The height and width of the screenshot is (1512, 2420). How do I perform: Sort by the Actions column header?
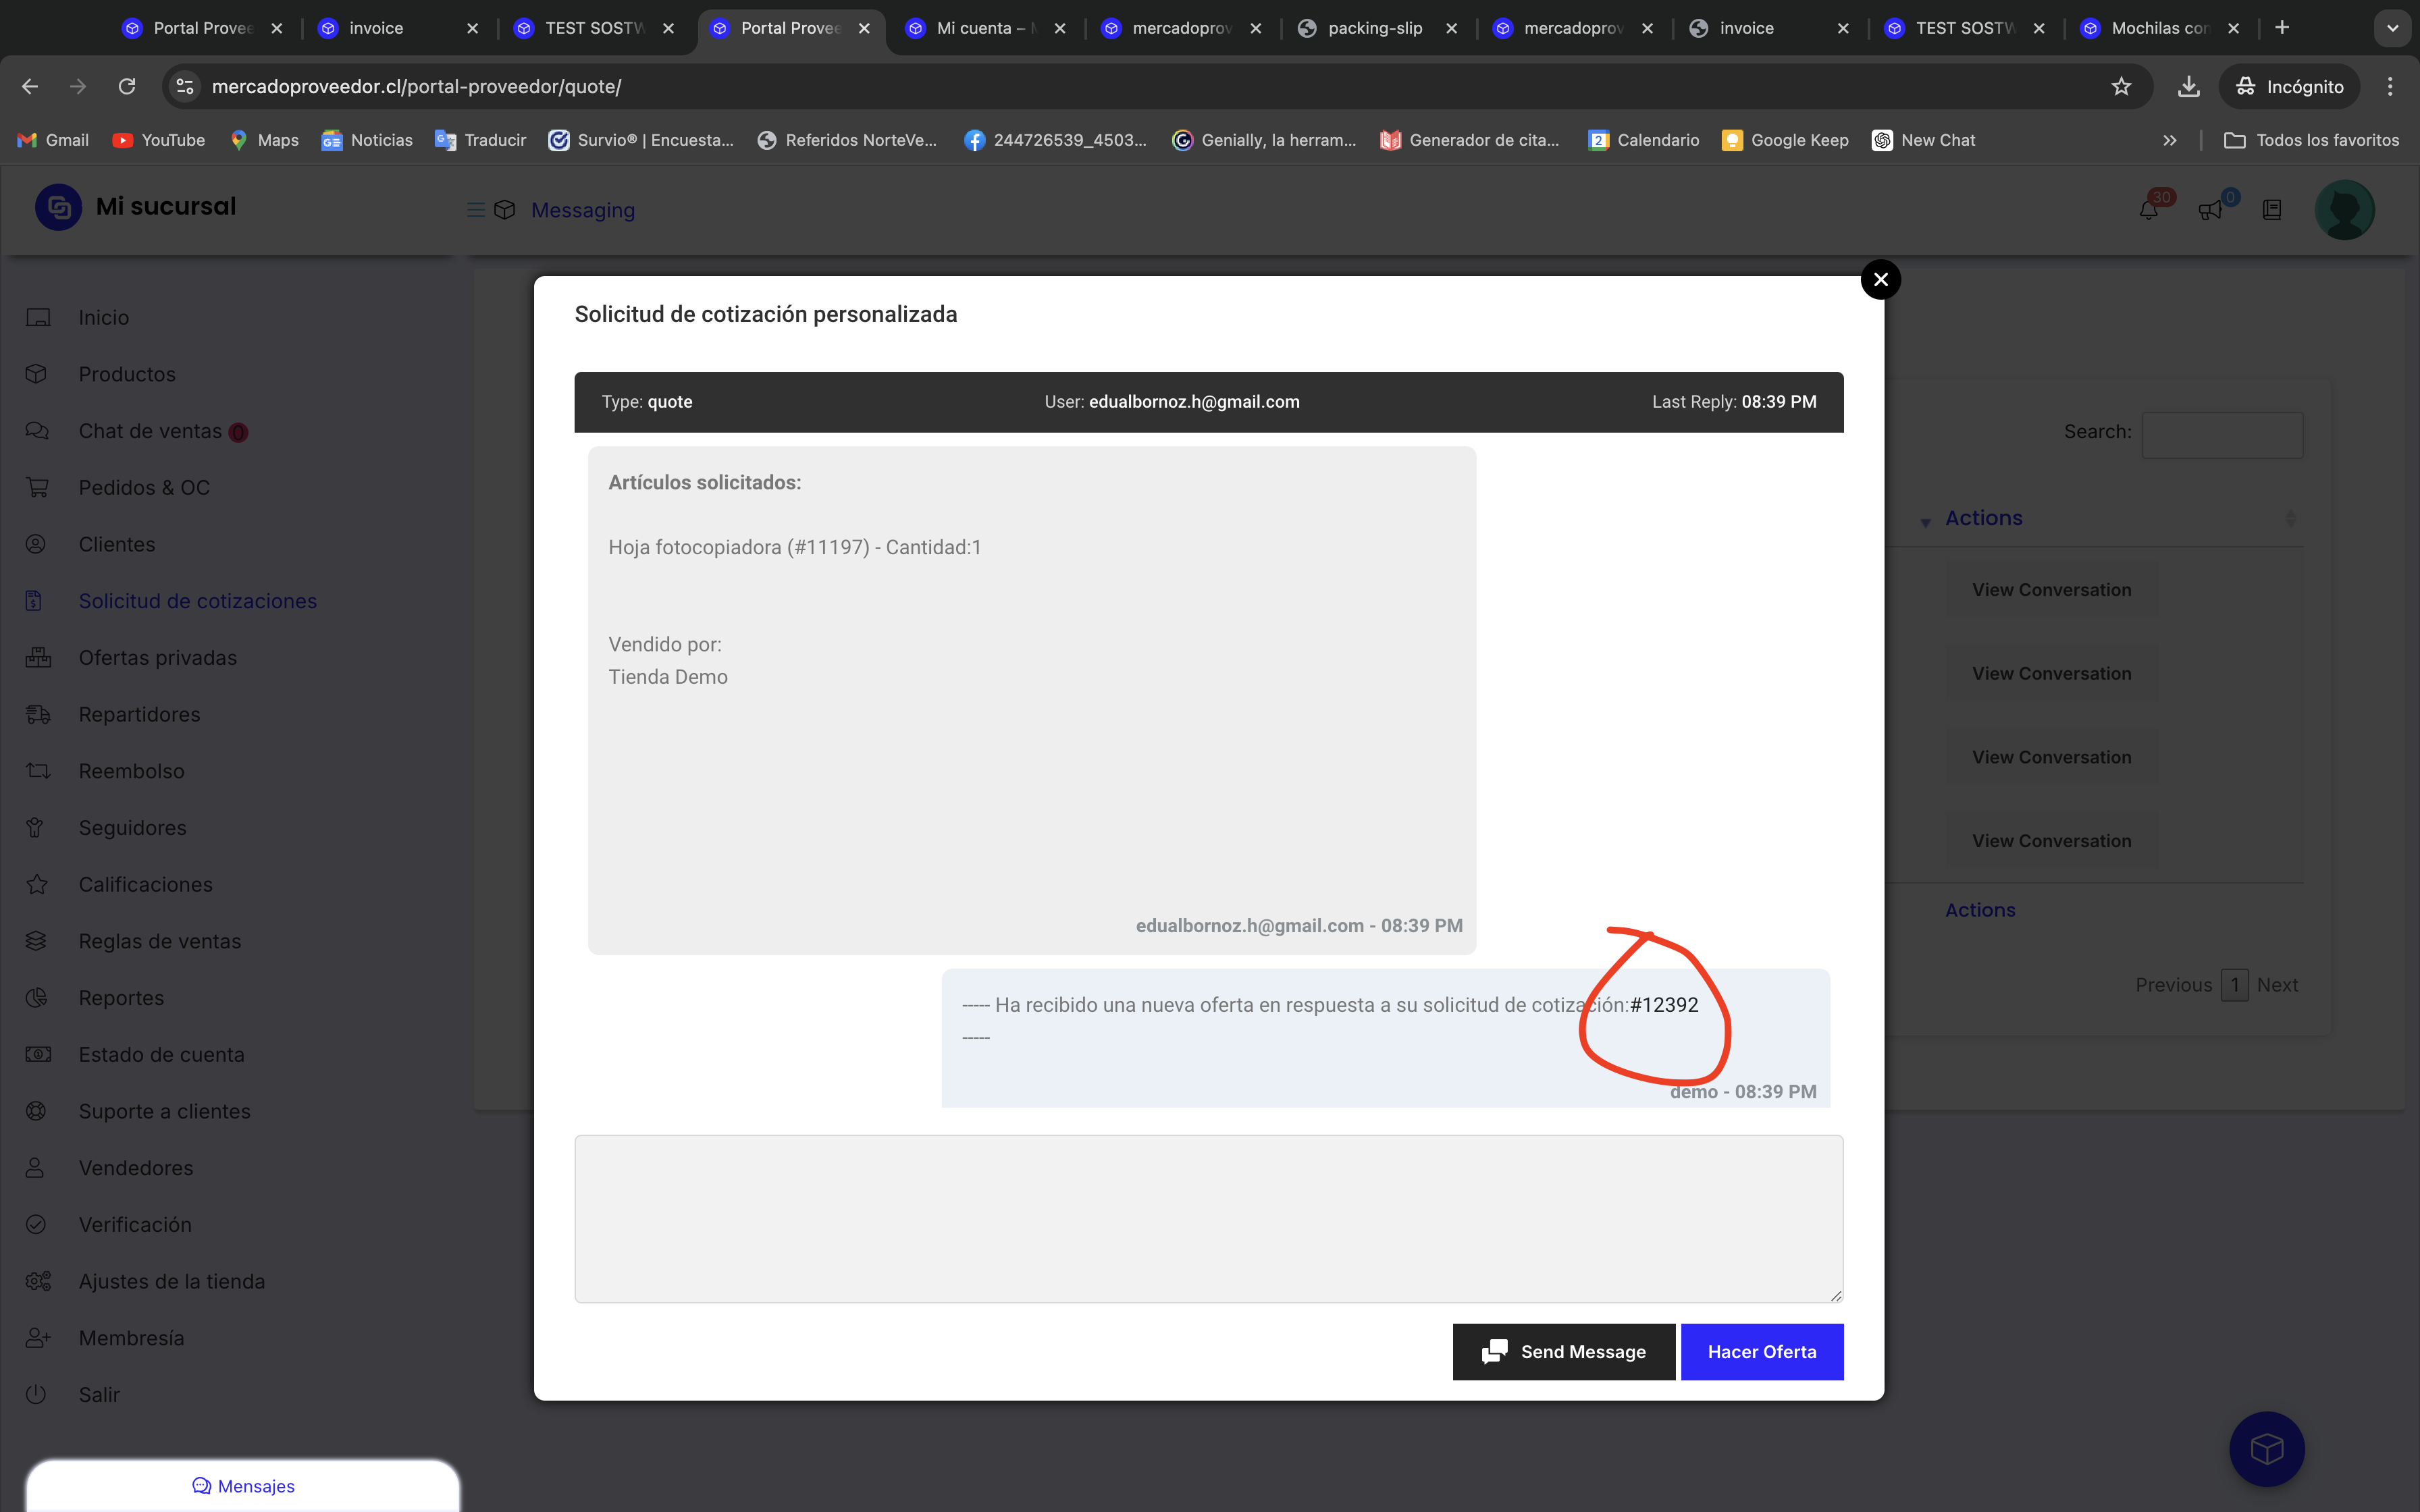[1984, 518]
